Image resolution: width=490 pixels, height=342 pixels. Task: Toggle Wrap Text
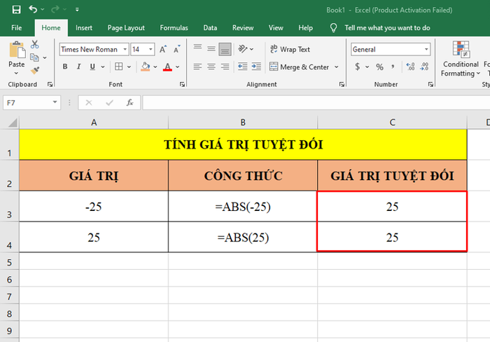pyautogui.click(x=290, y=49)
